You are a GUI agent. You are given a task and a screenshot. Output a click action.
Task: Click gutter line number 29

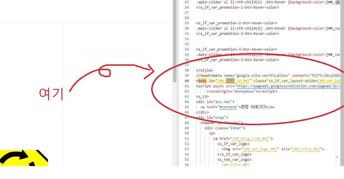coord(187,23)
